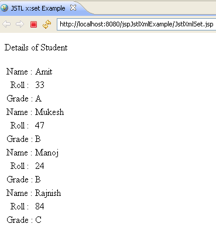Click into the localhost URL address field
This screenshot has height=227, width=216.
tap(136, 24)
